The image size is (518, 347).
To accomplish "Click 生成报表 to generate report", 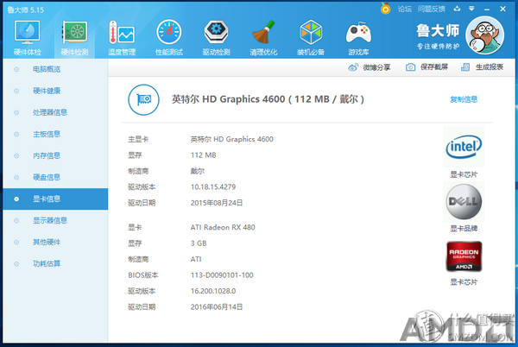I will tap(482, 67).
